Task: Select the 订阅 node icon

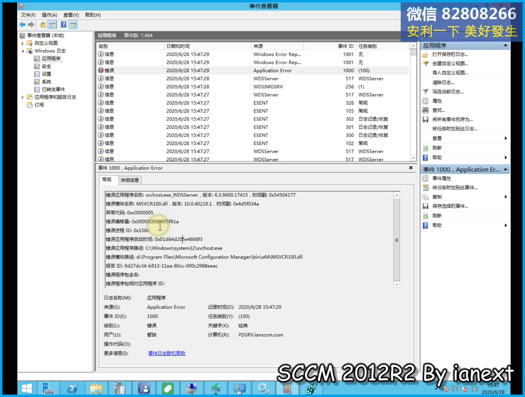Action: (29, 105)
